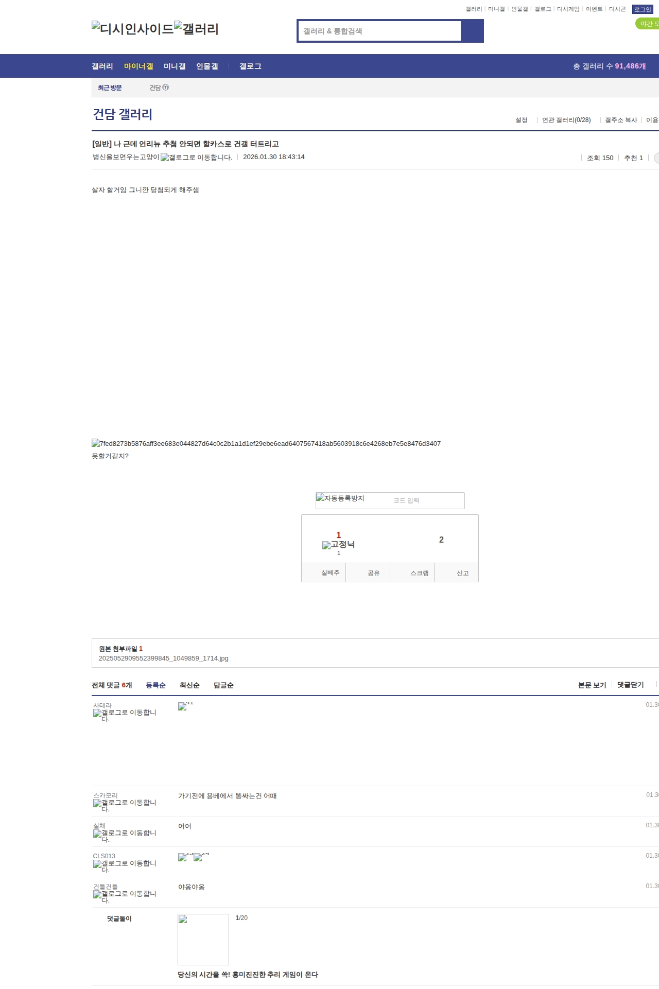This screenshot has width=659, height=989.
Task: Click the red recommend count 1
Action: [x=338, y=535]
